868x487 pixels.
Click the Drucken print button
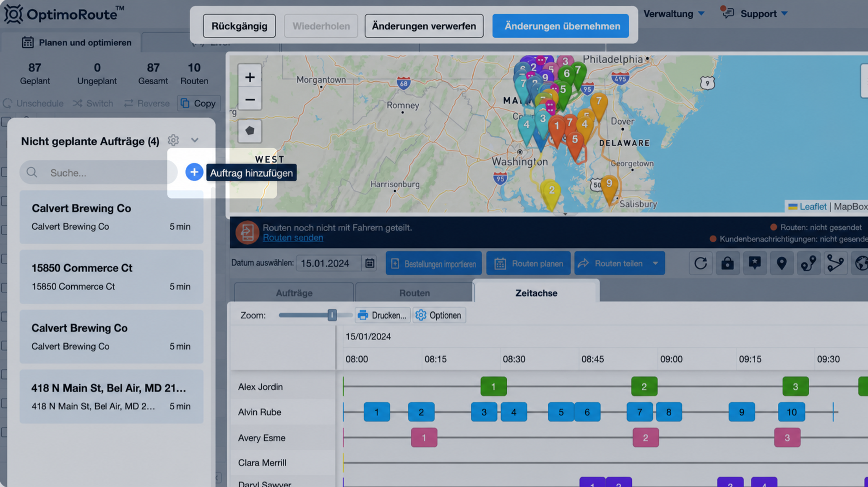(x=382, y=315)
